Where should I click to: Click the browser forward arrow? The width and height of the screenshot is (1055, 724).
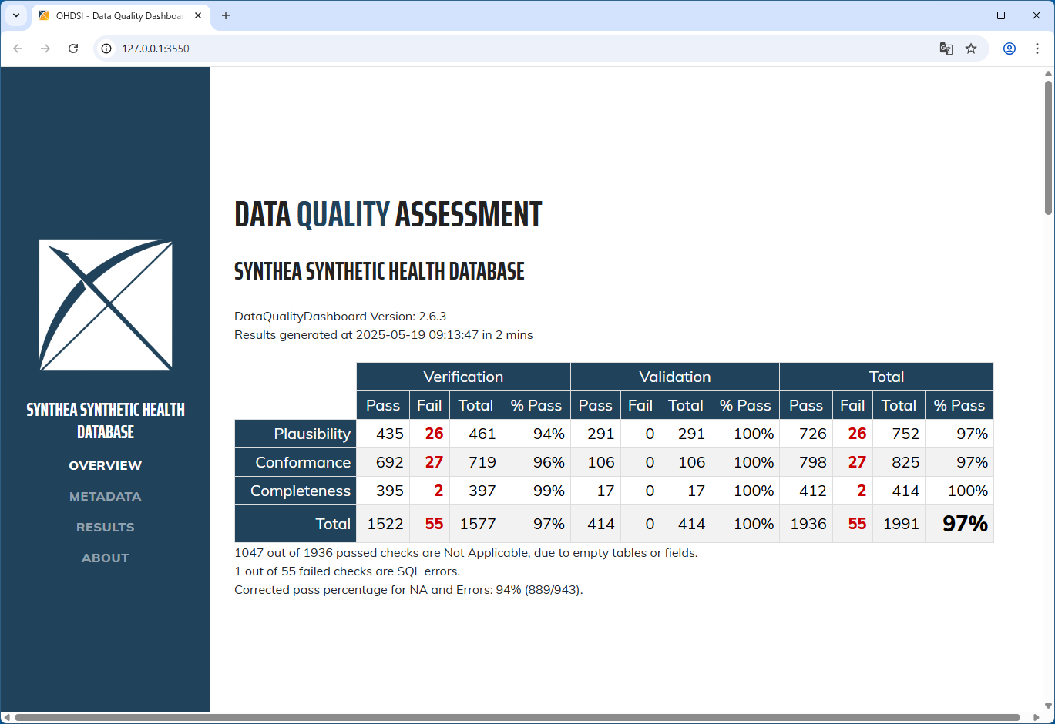coord(45,49)
